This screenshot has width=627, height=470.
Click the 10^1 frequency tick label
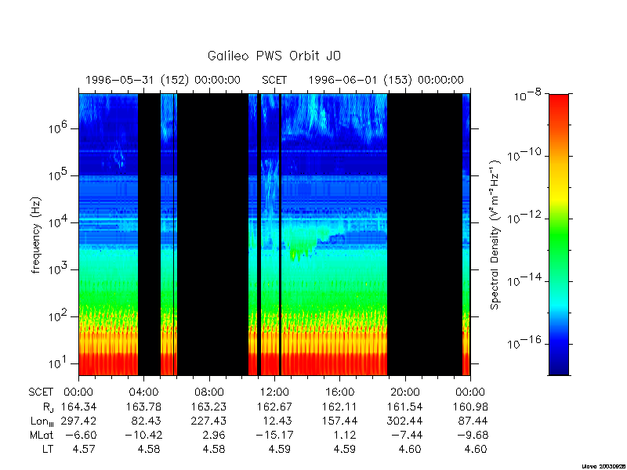(x=59, y=363)
